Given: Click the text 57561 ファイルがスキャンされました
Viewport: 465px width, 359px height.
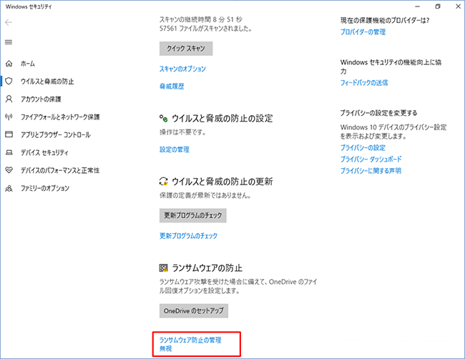Looking at the screenshot, I should pyautogui.click(x=205, y=29).
